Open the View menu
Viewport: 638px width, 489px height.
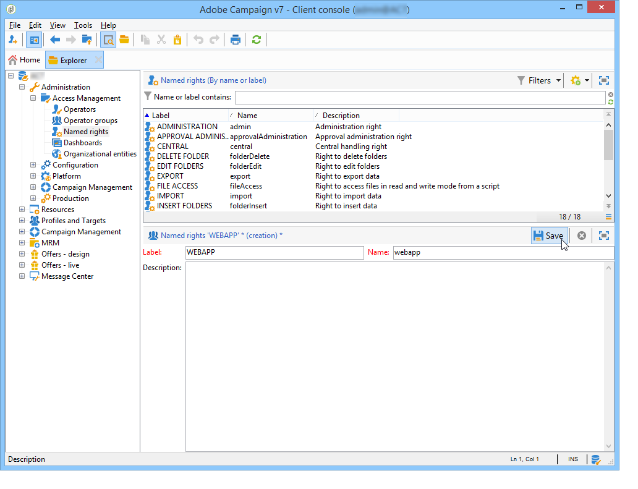pos(57,25)
